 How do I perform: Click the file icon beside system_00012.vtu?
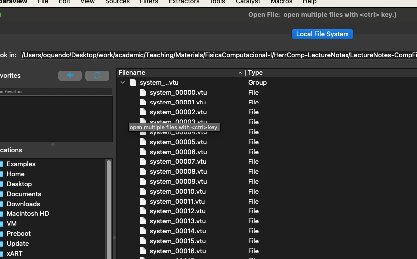pyautogui.click(x=143, y=211)
